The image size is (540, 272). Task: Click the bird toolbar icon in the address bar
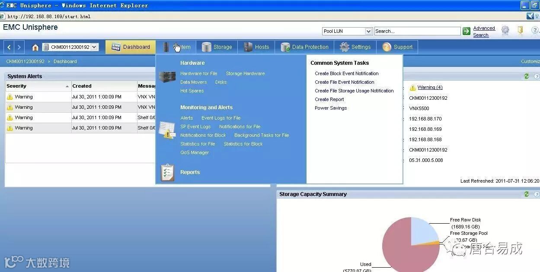click(530, 16)
